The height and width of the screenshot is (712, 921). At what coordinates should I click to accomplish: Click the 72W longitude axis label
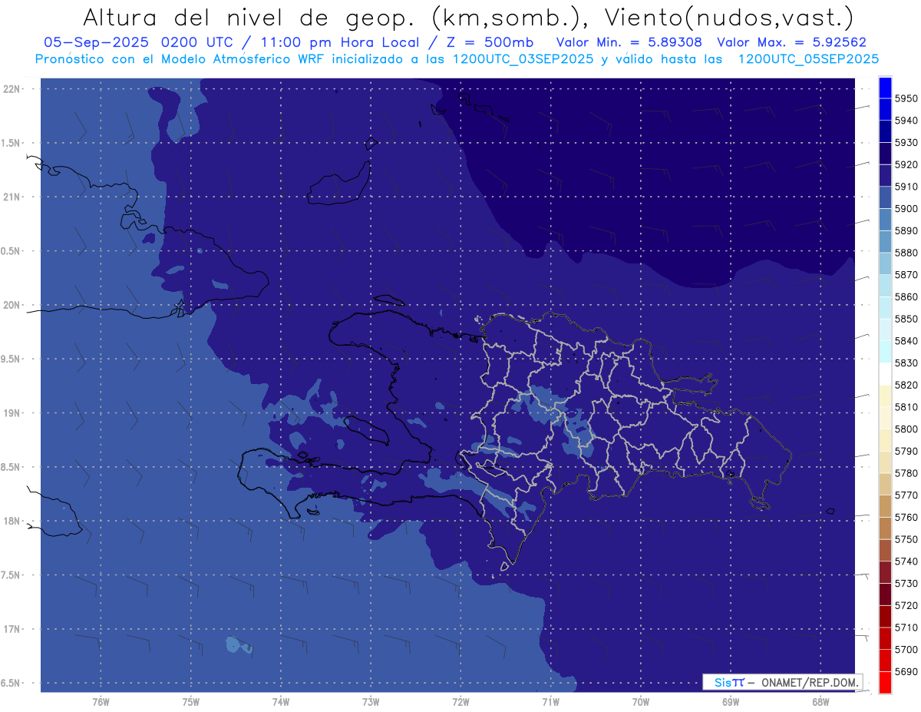coord(460,701)
